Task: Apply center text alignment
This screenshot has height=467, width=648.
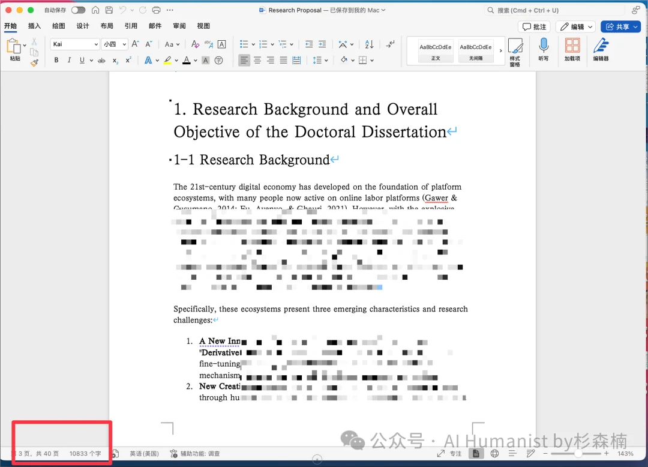Action: (x=257, y=59)
